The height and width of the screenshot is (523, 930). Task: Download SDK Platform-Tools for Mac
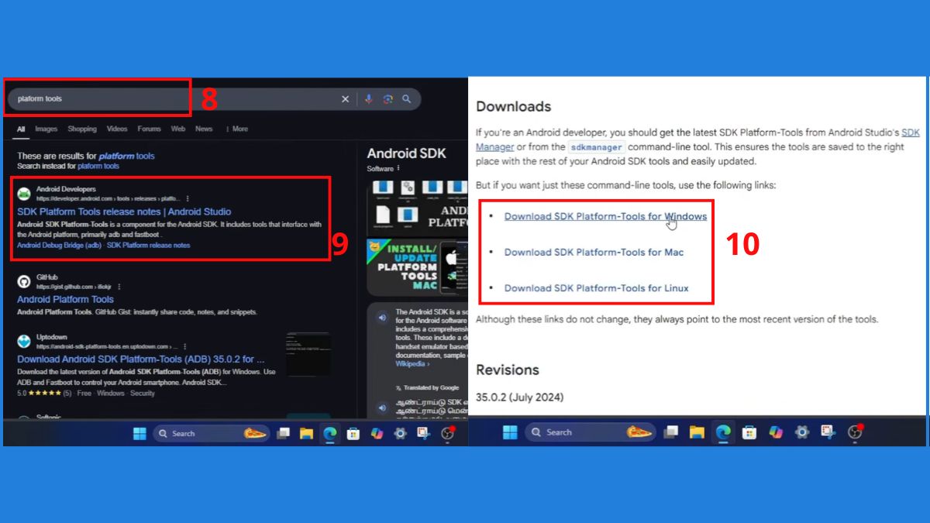594,252
